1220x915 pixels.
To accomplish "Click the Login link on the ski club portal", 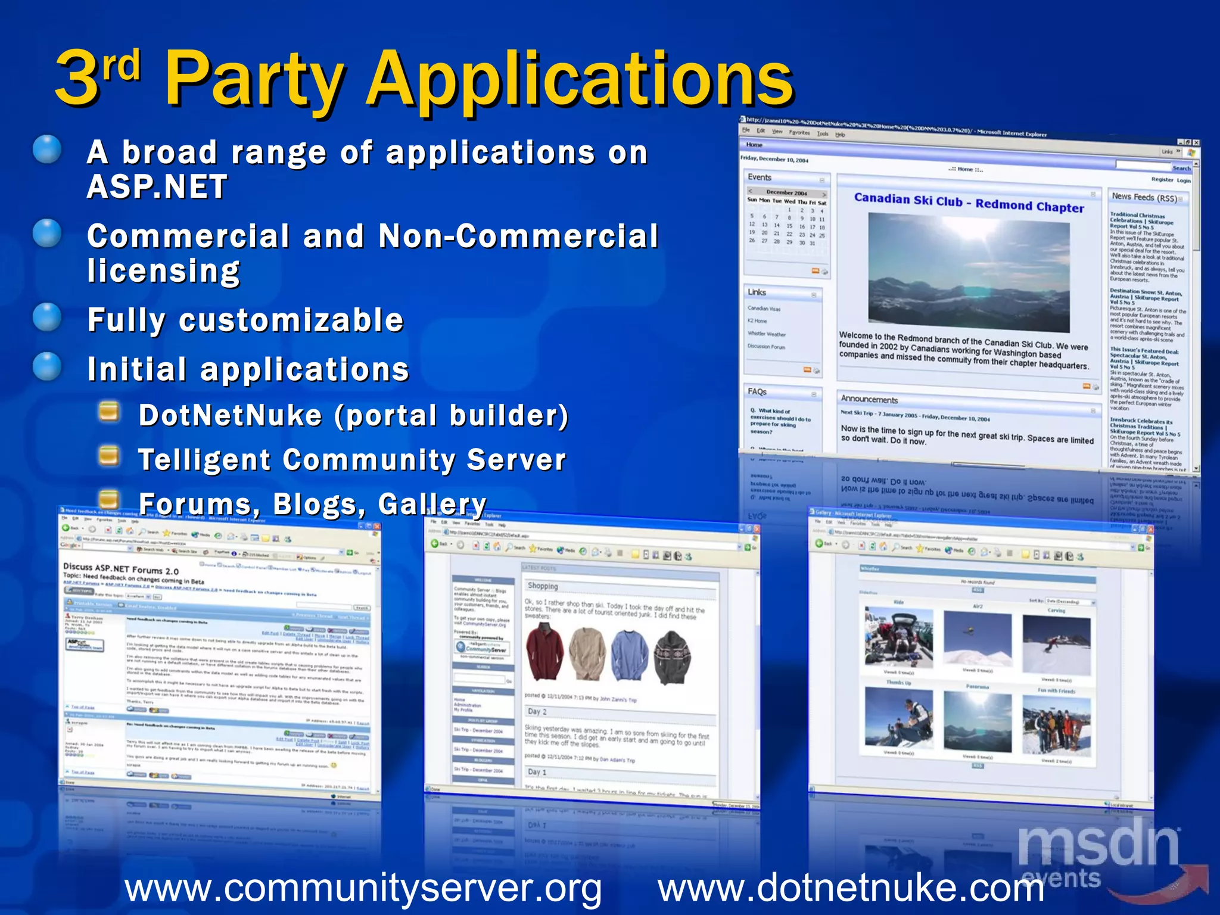I will click(x=1183, y=180).
